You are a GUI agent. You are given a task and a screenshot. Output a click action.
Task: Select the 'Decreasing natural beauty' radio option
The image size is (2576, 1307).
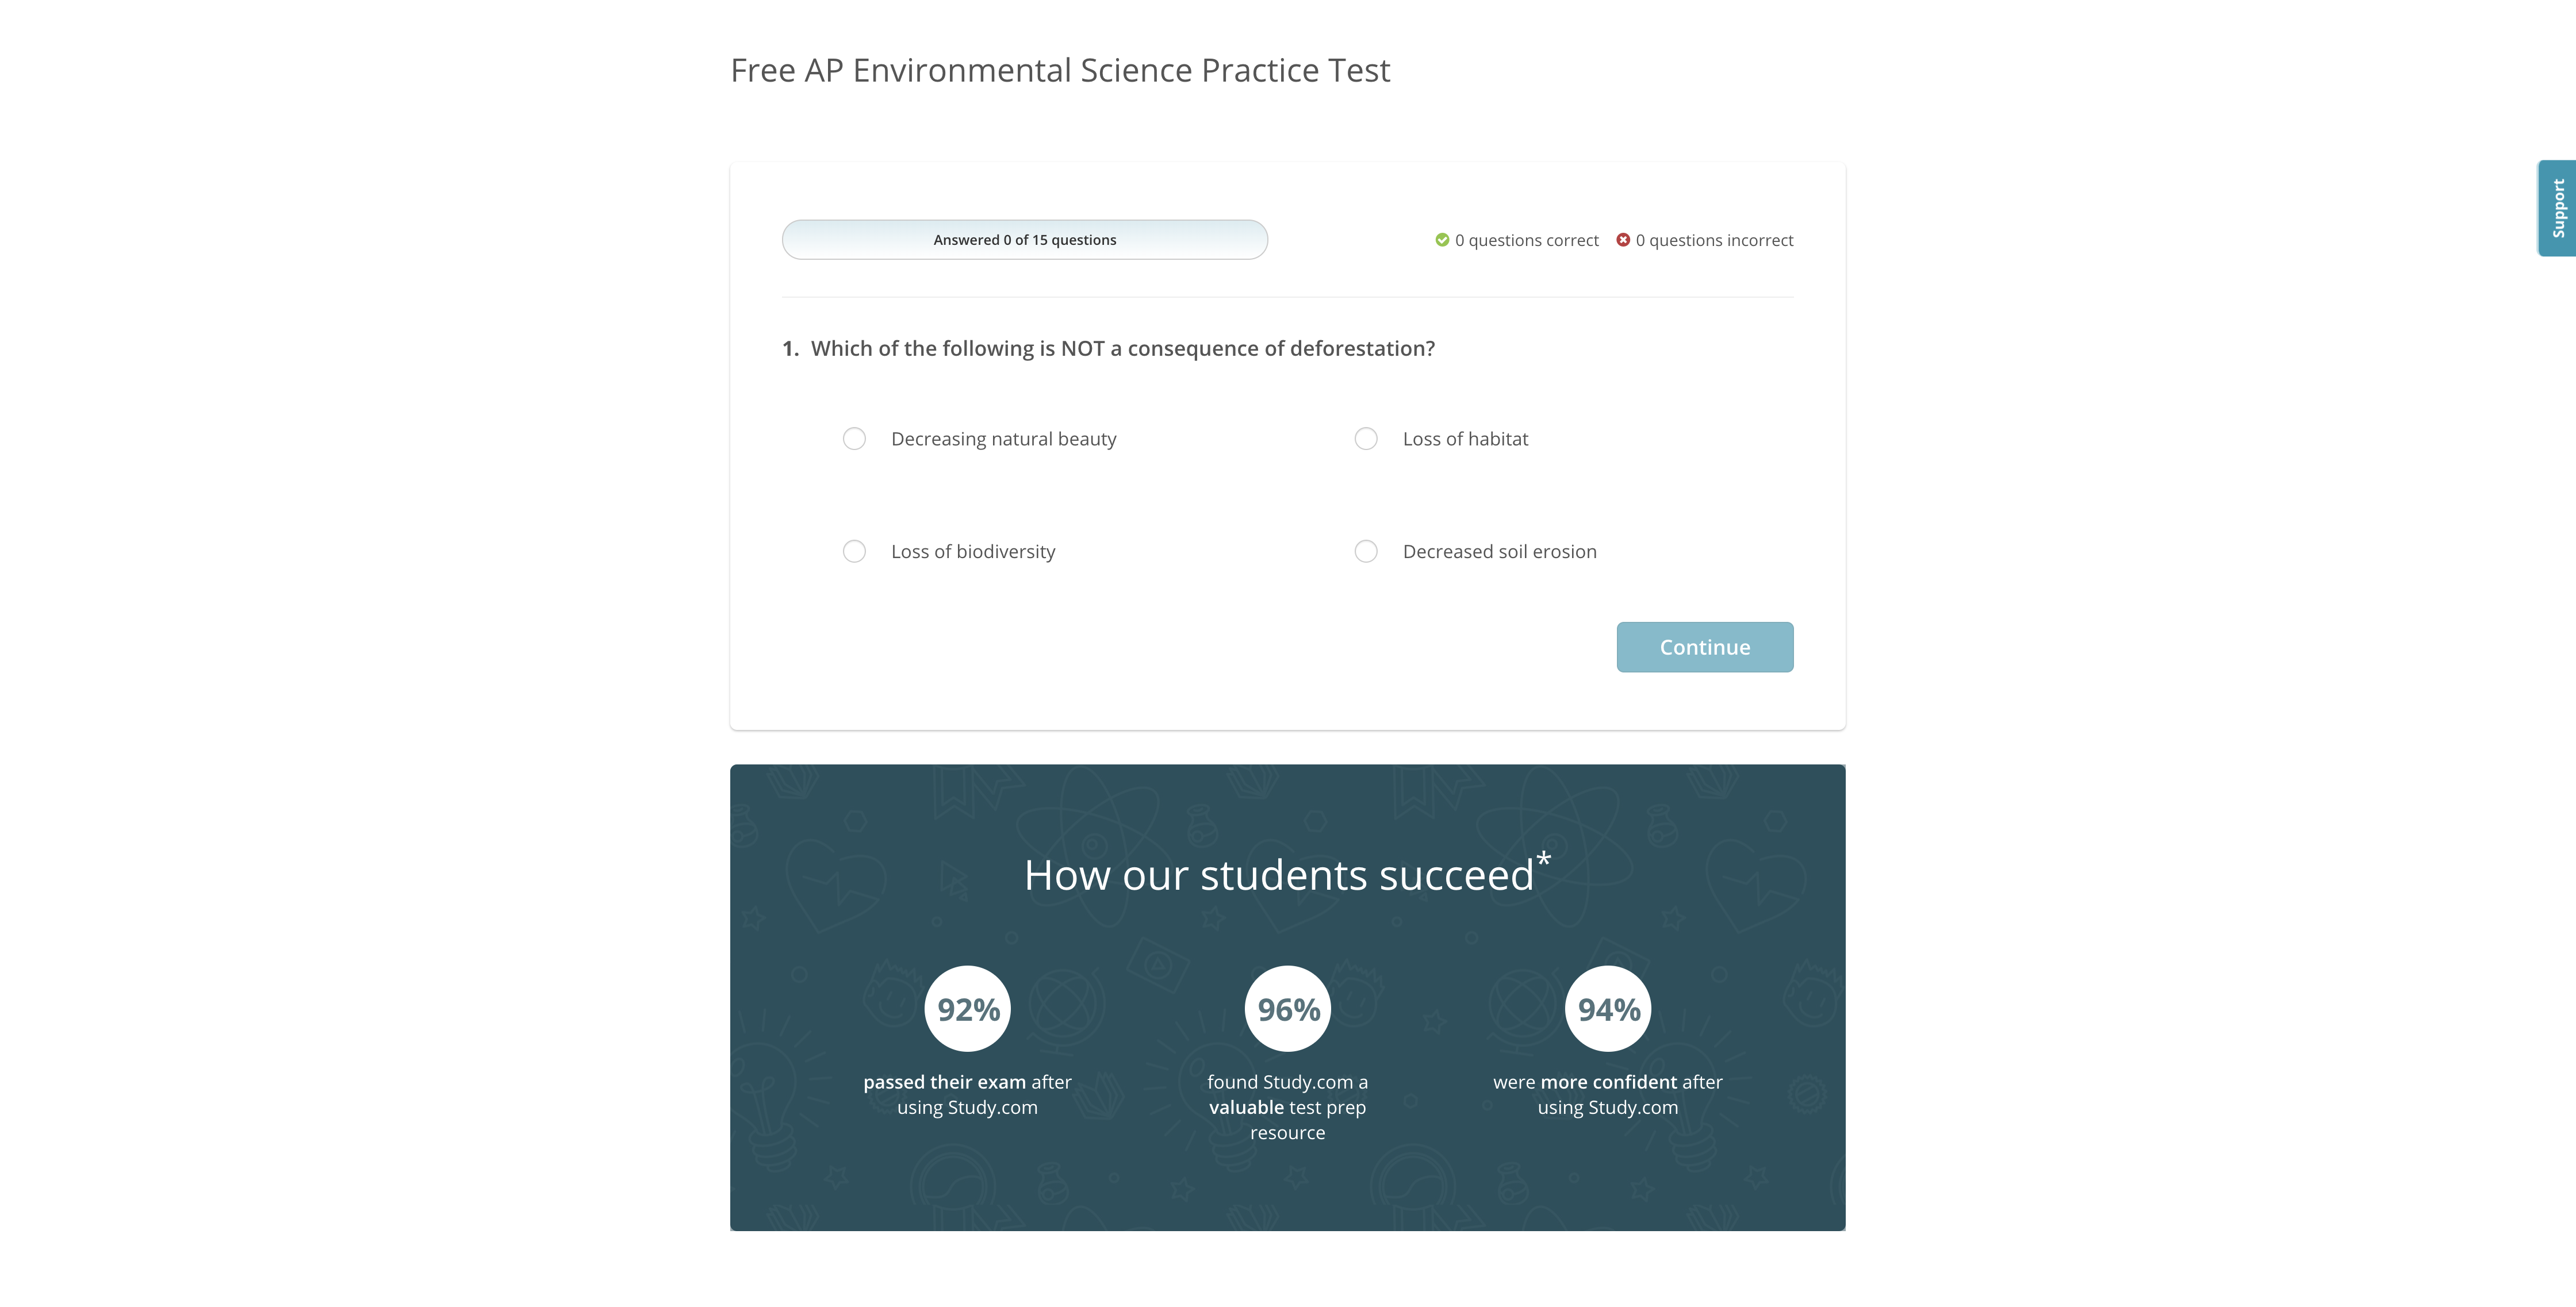pos(854,439)
